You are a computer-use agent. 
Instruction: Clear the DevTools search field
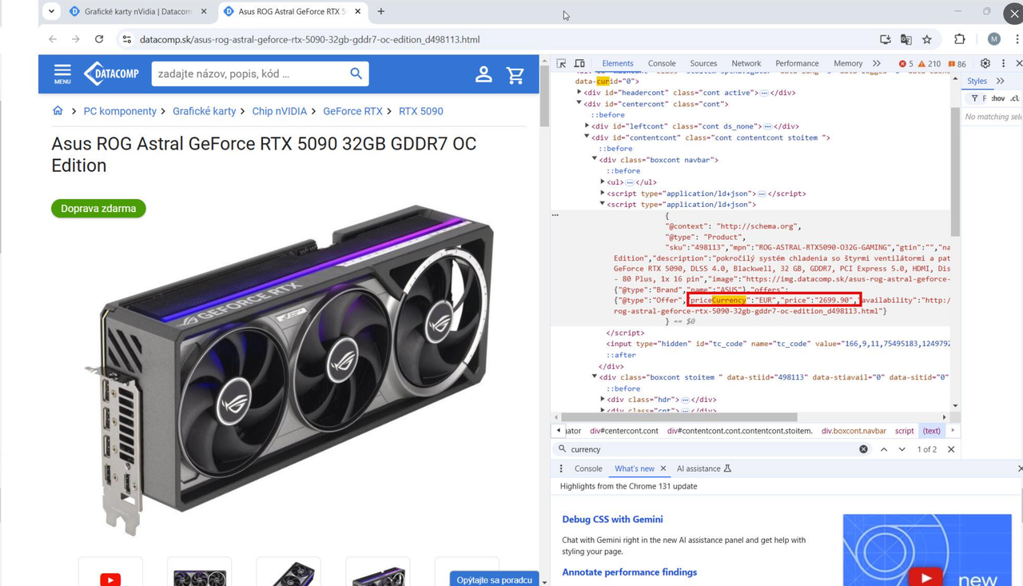(863, 449)
